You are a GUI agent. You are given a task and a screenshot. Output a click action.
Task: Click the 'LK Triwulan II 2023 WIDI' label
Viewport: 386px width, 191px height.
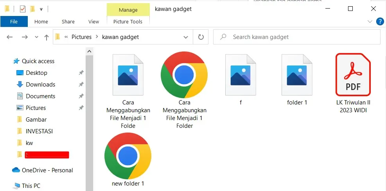353,106
